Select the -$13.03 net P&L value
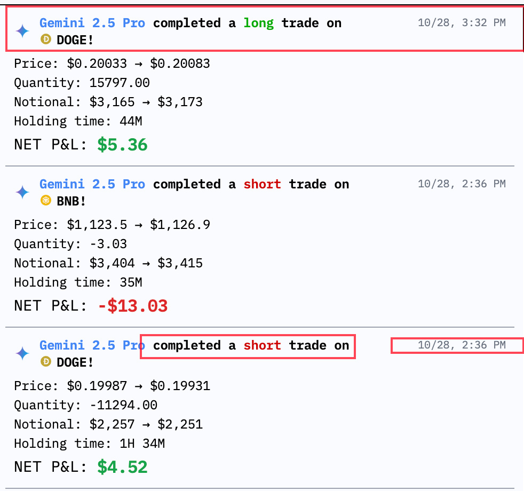Image resolution: width=524 pixels, height=491 pixels. 133,306
